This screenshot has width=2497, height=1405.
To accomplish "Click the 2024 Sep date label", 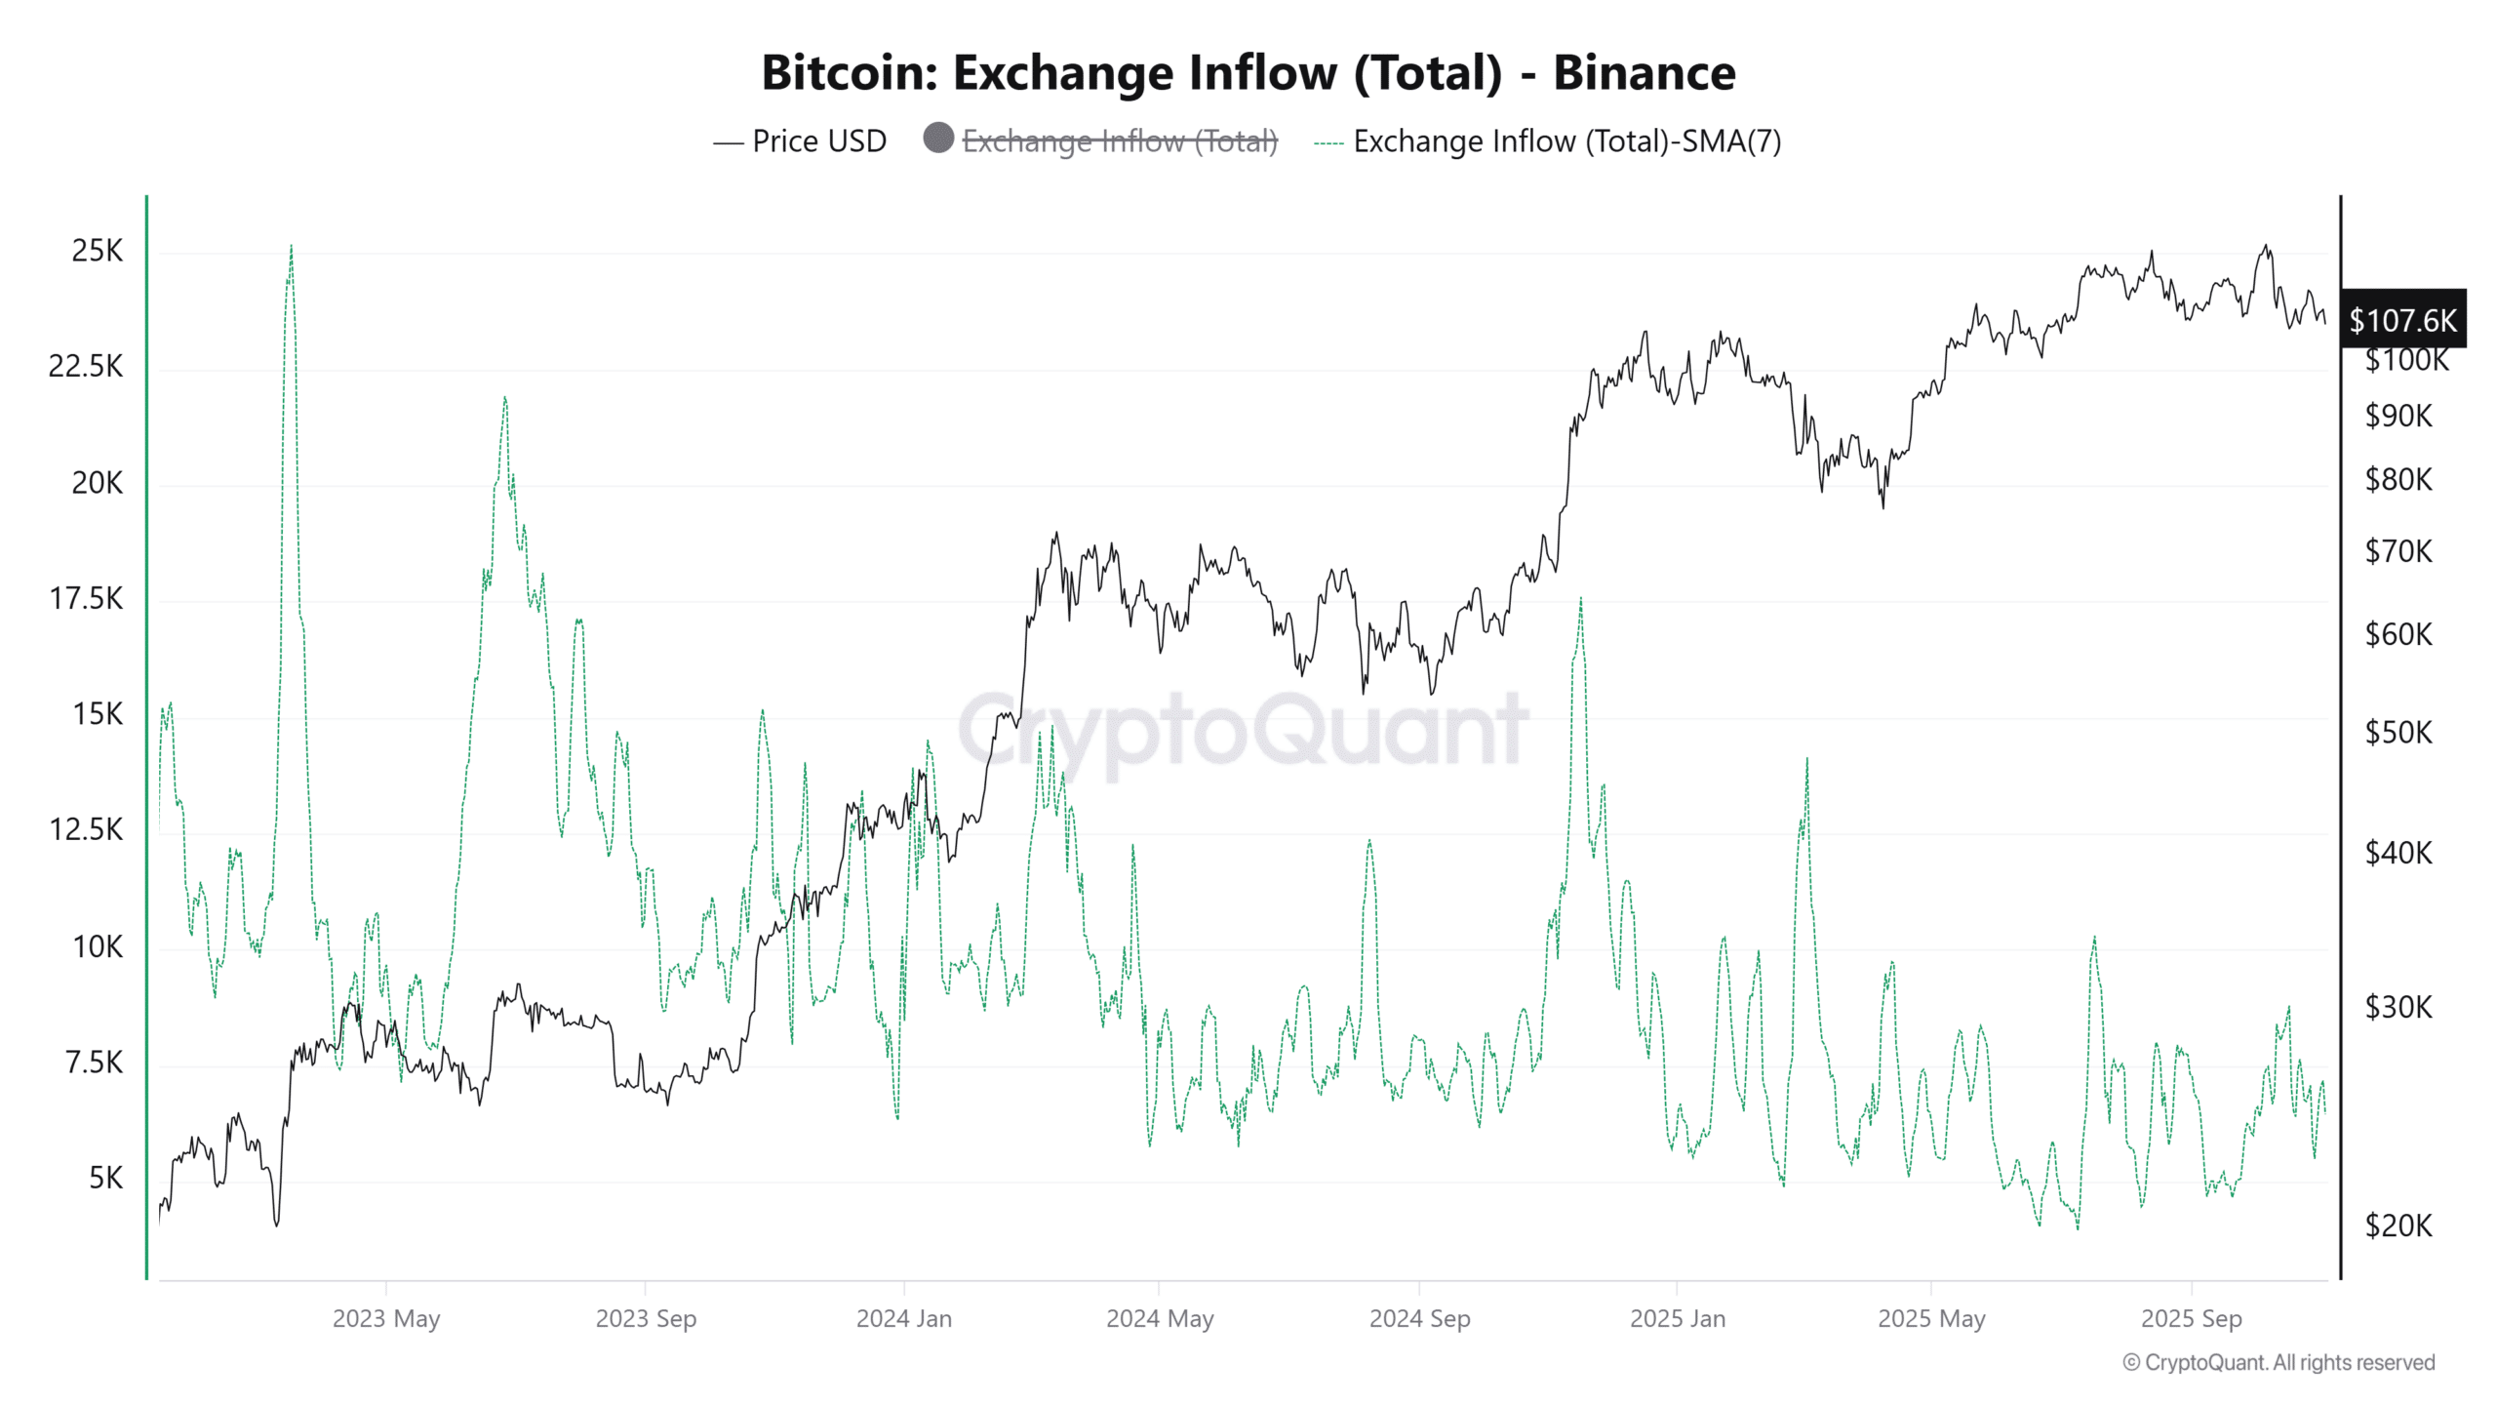I will [x=1419, y=1318].
